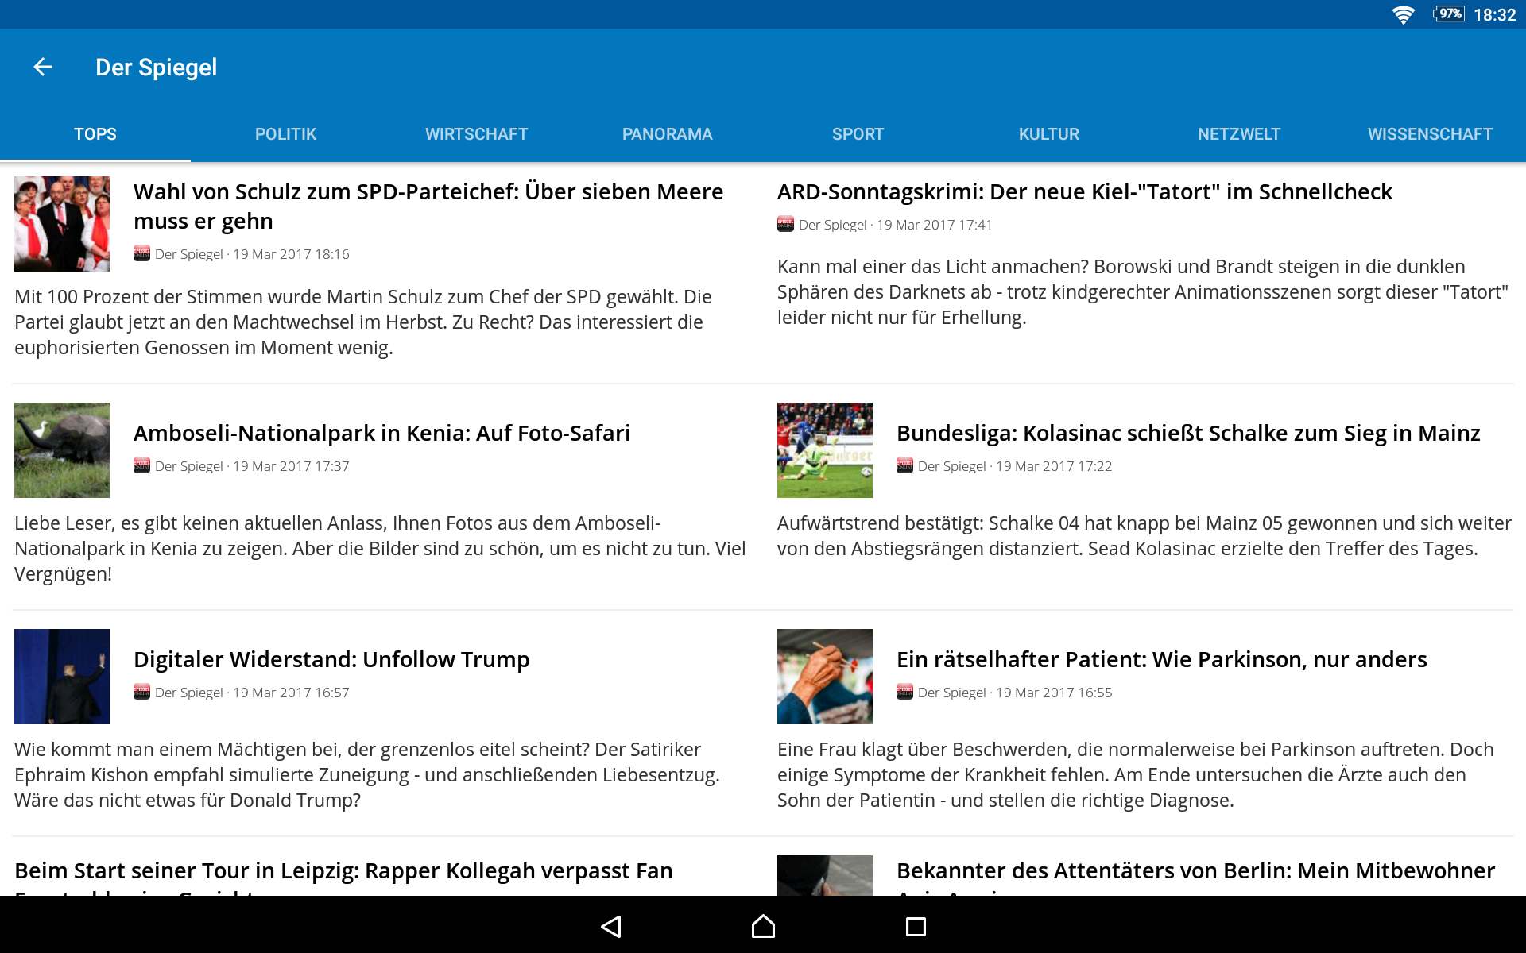Open Schulz SPD-Parteichef article headline
This screenshot has width=1526, height=953.
pos(428,206)
